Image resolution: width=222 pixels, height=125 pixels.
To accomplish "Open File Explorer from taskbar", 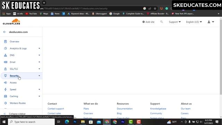I will (83, 122).
